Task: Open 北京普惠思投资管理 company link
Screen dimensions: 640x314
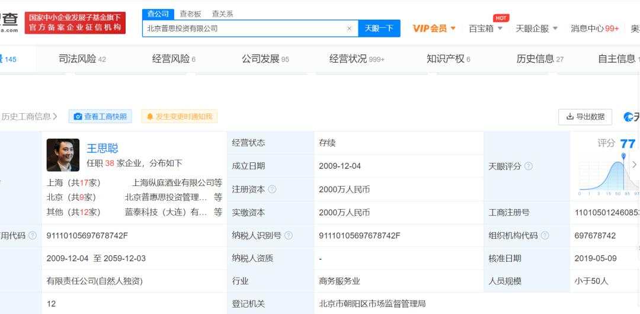Action: 166,198
